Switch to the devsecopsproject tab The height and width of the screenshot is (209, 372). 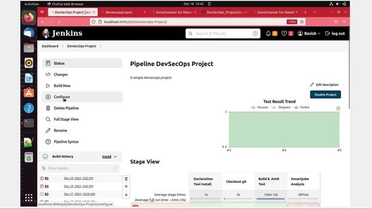tap(123, 12)
